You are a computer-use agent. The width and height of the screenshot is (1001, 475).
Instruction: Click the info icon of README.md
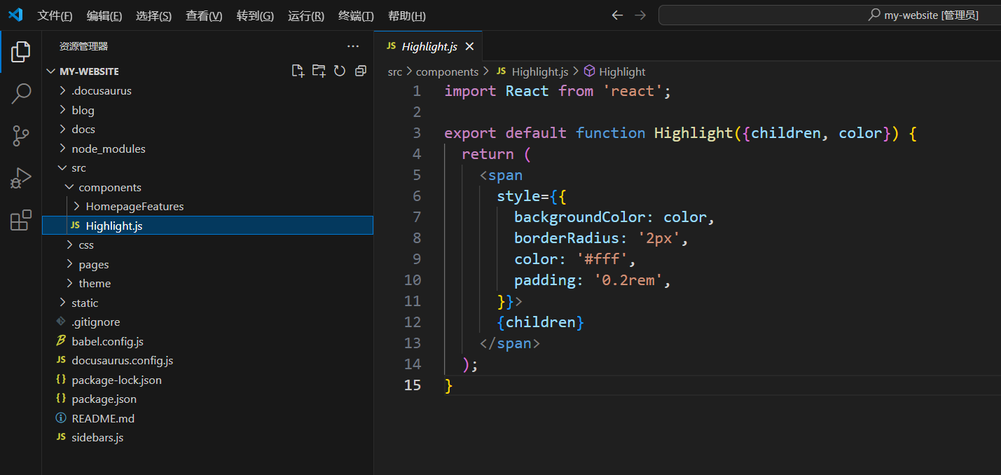[x=61, y=418]
